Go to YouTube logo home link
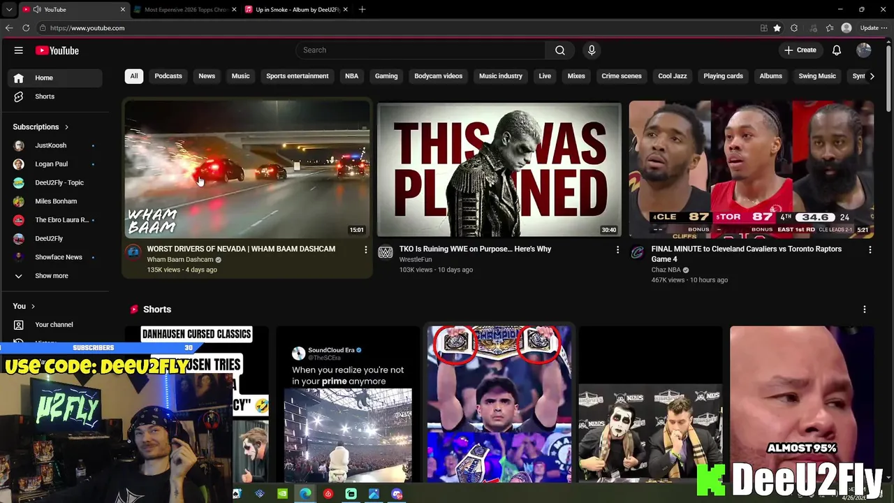Viewport: 894px width, 503px height. point(57,50)
